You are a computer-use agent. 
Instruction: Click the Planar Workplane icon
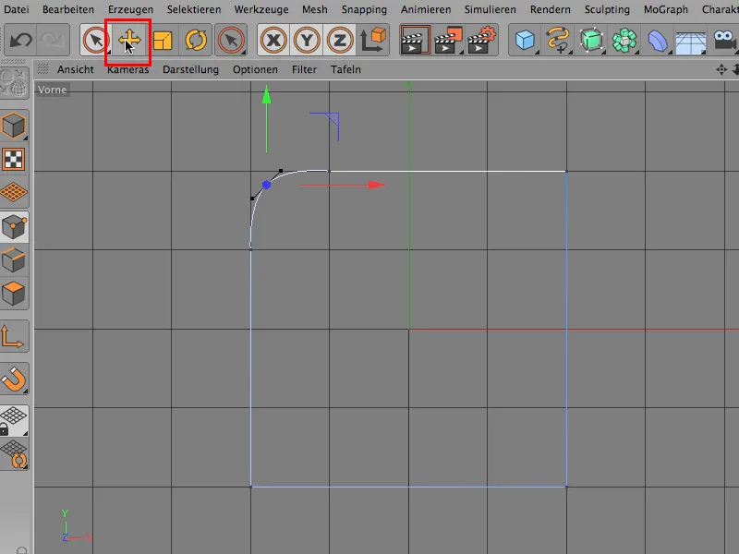point(14,454)
